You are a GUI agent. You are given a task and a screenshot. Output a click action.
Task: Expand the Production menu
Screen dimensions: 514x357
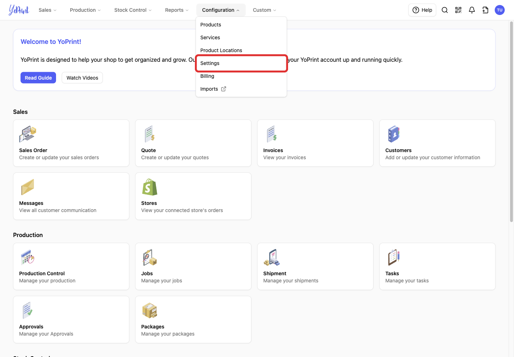[85, 10]
